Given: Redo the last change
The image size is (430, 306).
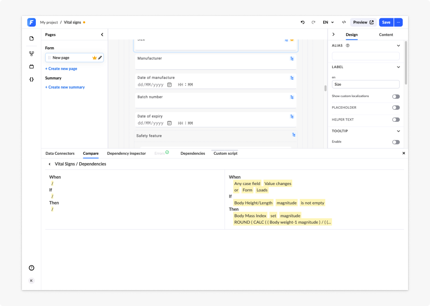Looking at the screenshot, I should (x=313, y=22).
